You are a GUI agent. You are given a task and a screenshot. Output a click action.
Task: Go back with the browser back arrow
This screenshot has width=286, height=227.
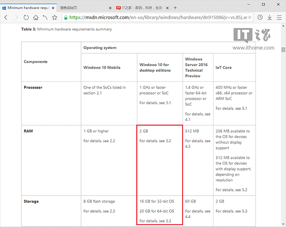pos(6,18)
